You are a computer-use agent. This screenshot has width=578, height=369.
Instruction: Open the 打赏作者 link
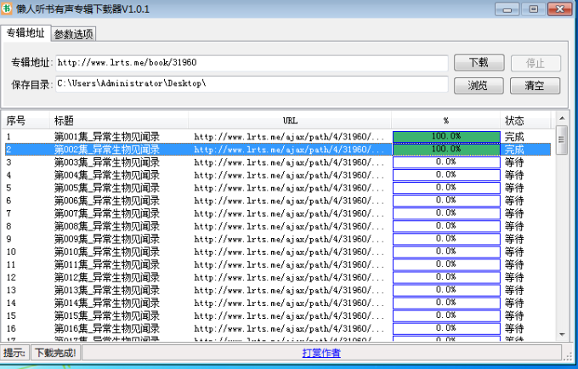tap(321, 353)
